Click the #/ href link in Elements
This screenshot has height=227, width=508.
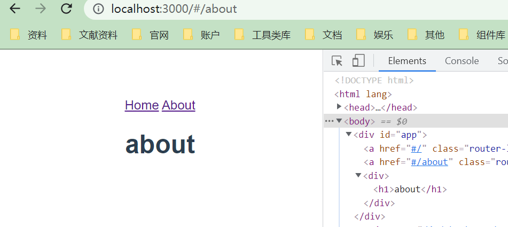tap(416, 148)
